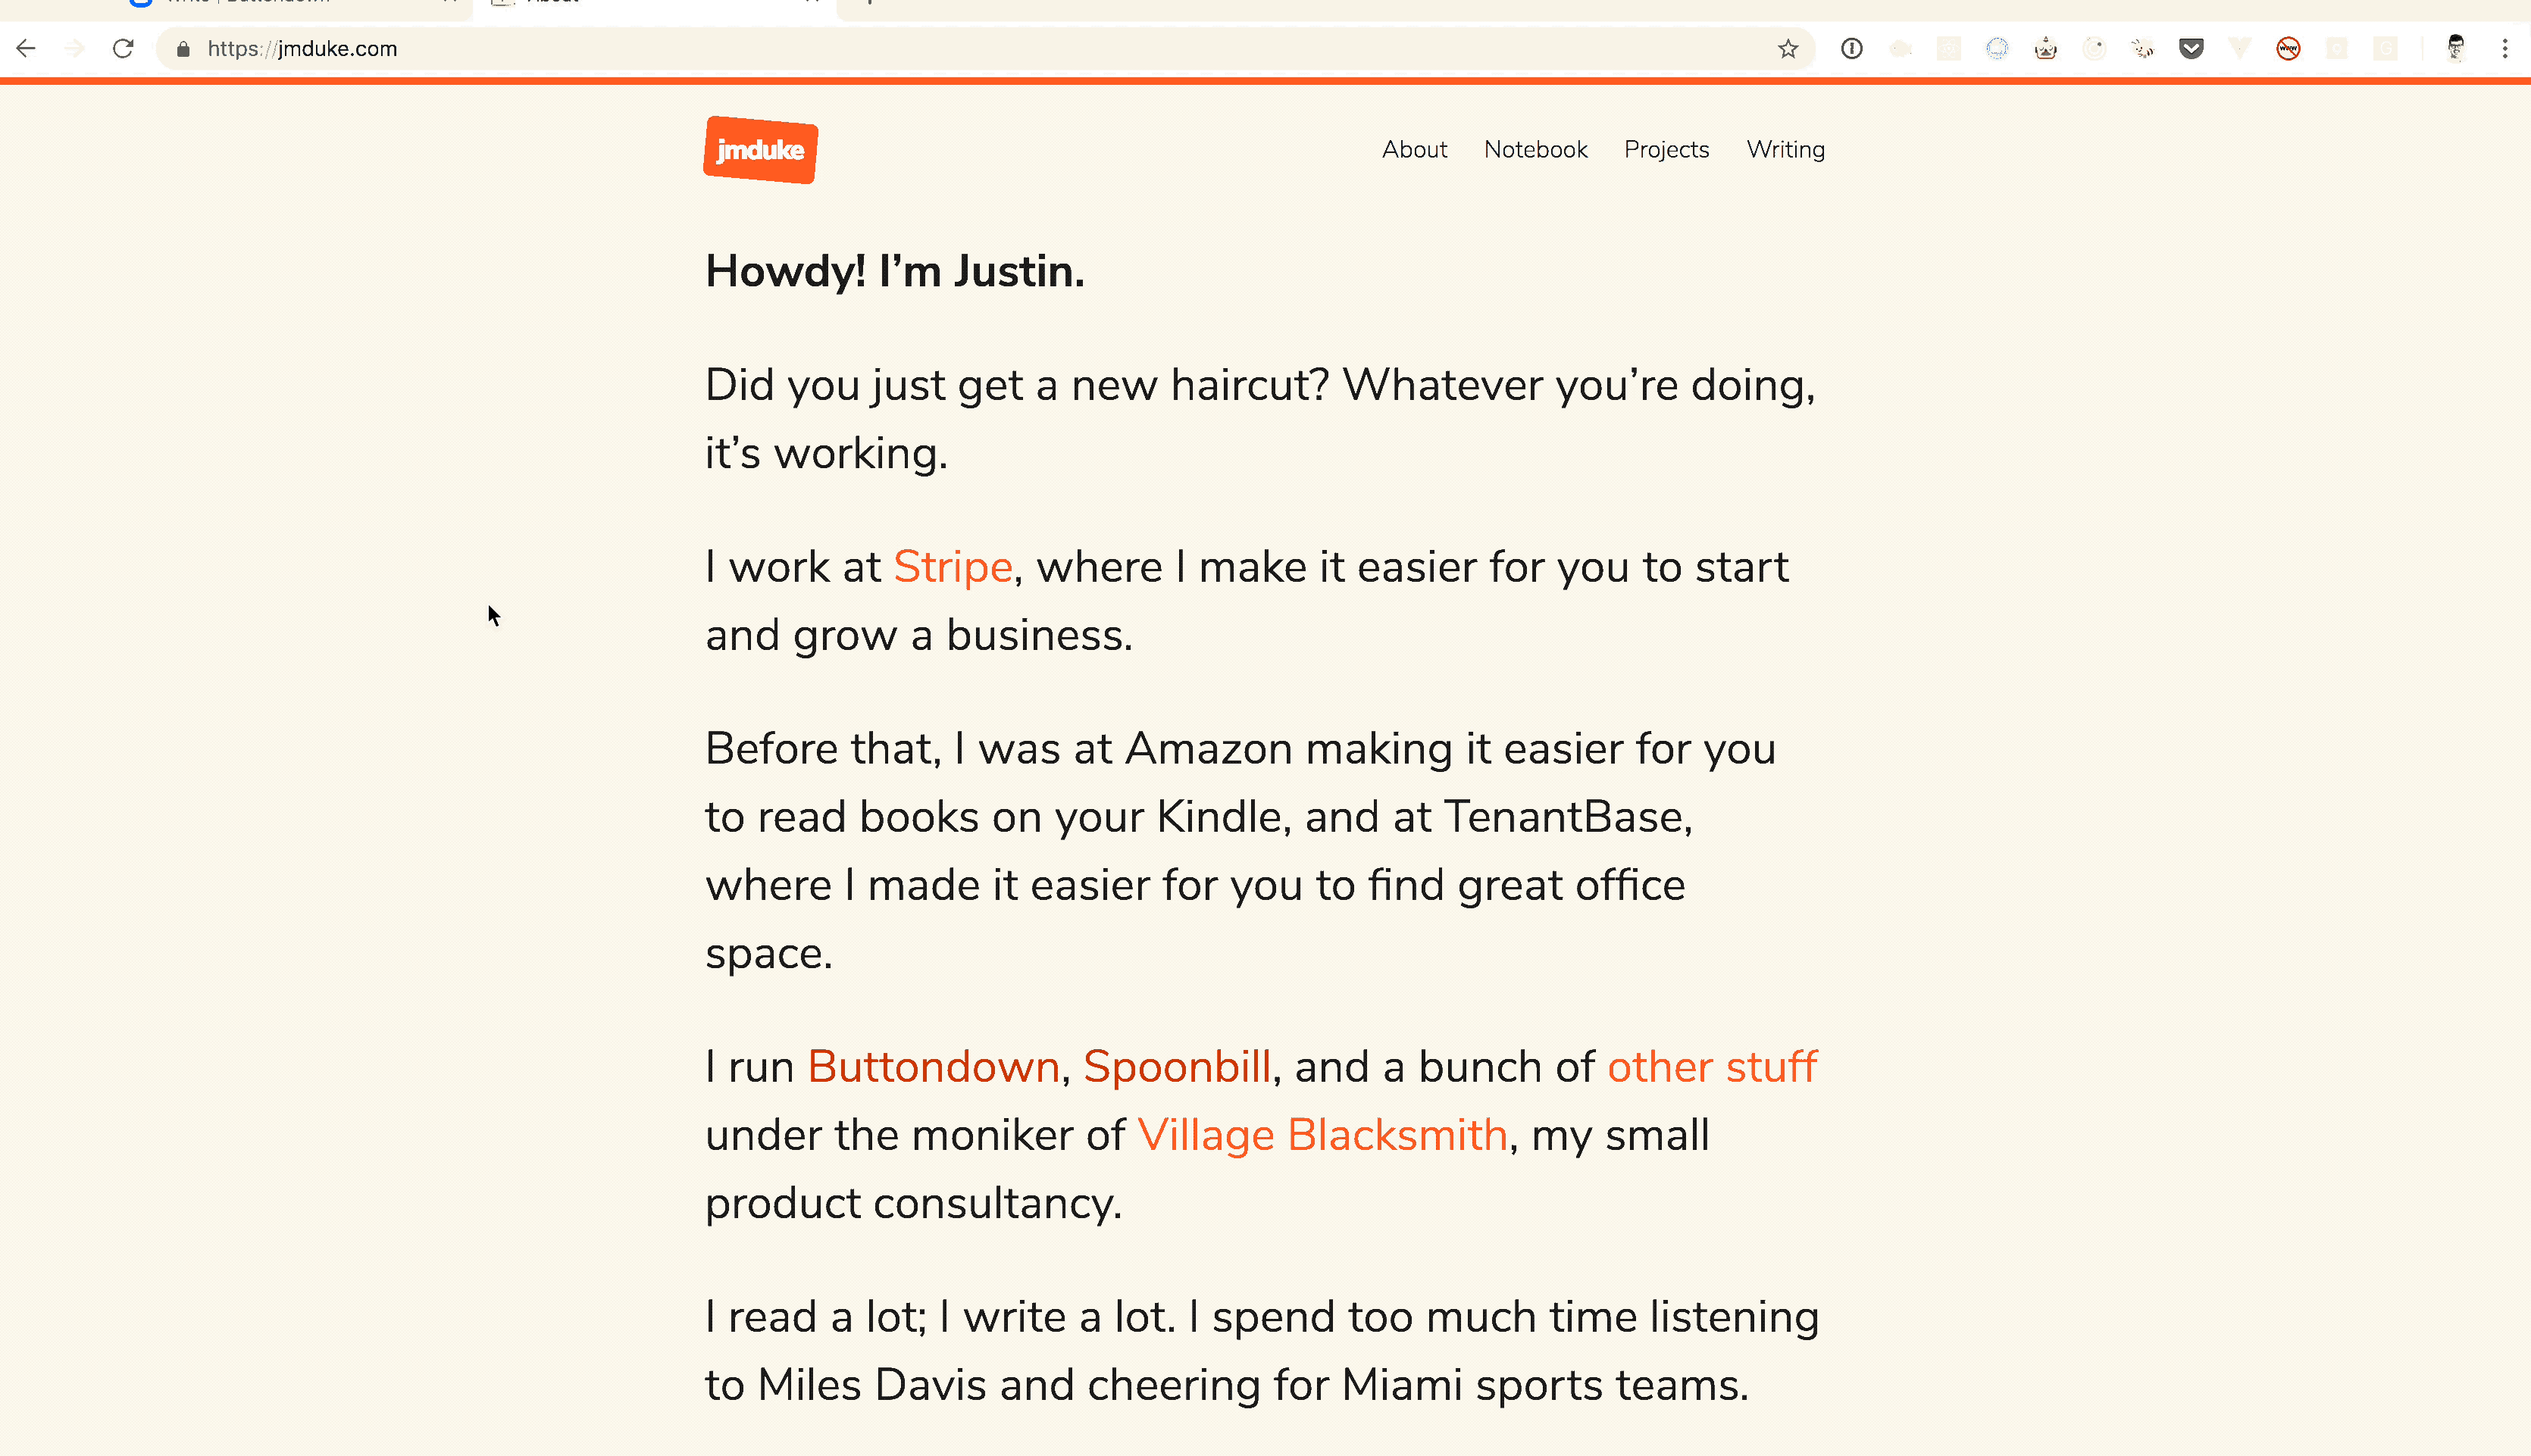This screenshot has height=1456, width=2531.
Task: Open the browser profile avatar
Action: 2455,48
